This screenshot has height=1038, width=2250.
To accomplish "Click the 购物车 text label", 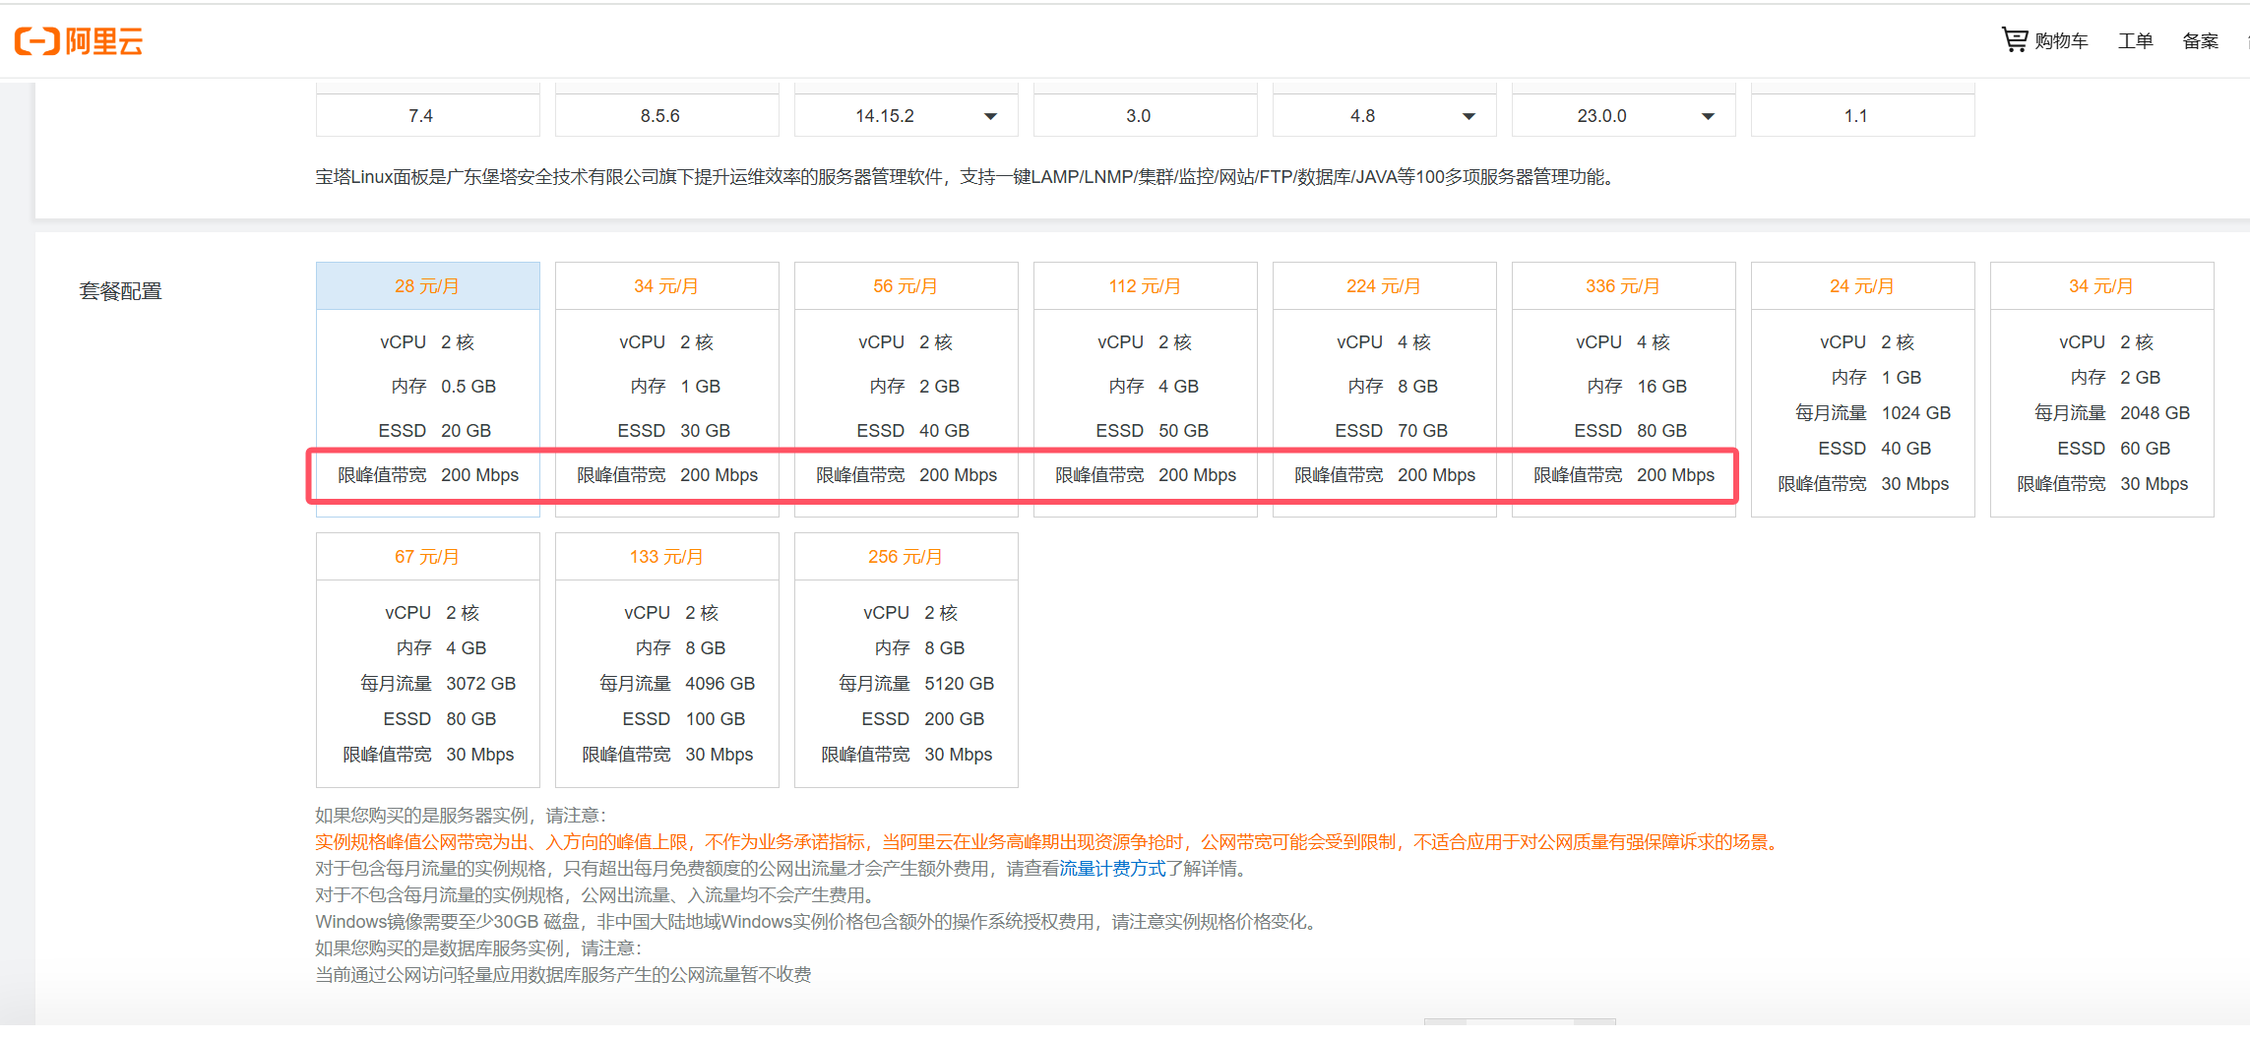I will point(2061,40).
